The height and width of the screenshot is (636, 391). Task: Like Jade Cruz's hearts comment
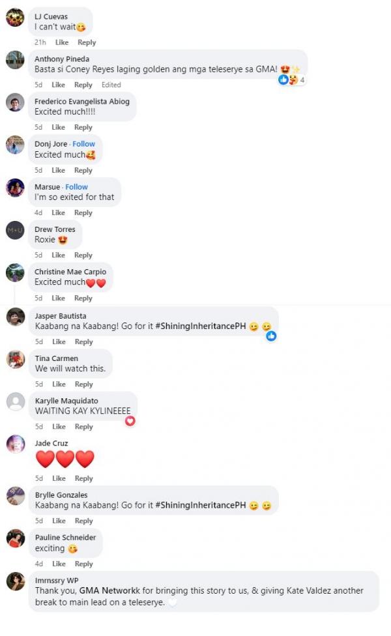click(59, 478)
